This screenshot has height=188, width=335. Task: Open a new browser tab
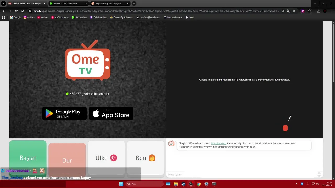tap(134, 4)
